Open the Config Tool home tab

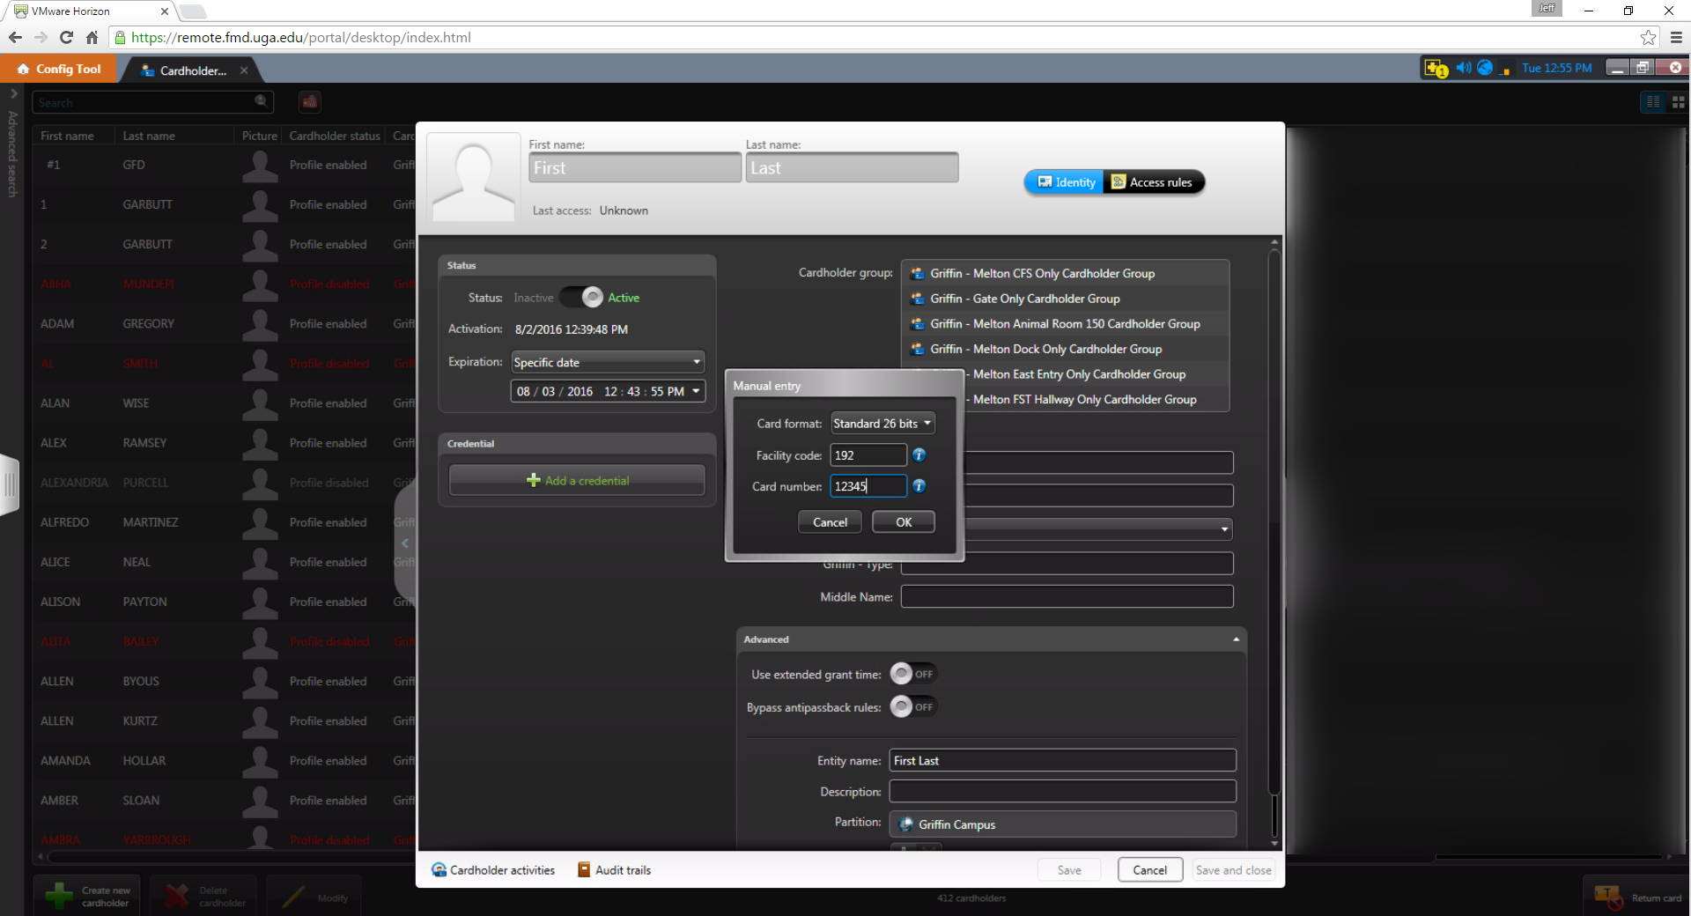click(59, 69)
